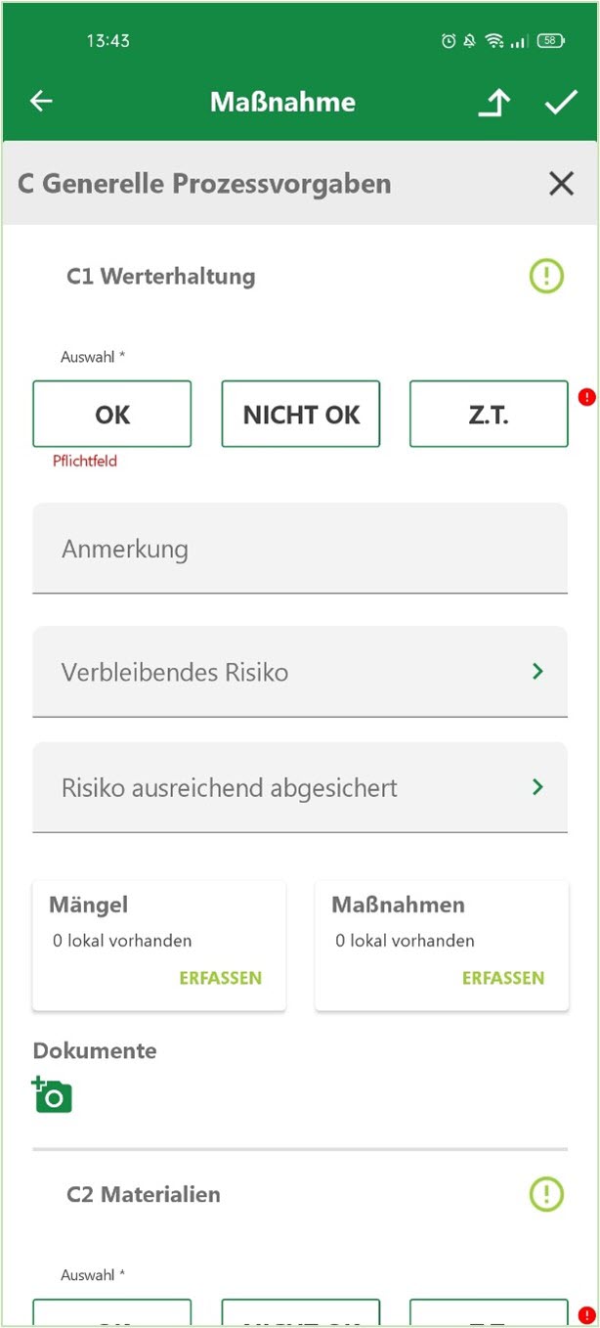Image resolution: width=600 pixels, height=1328 pixels.
Task: Select Z.T. for C1 Werterhaltung
Action: (x=489, y=414)
